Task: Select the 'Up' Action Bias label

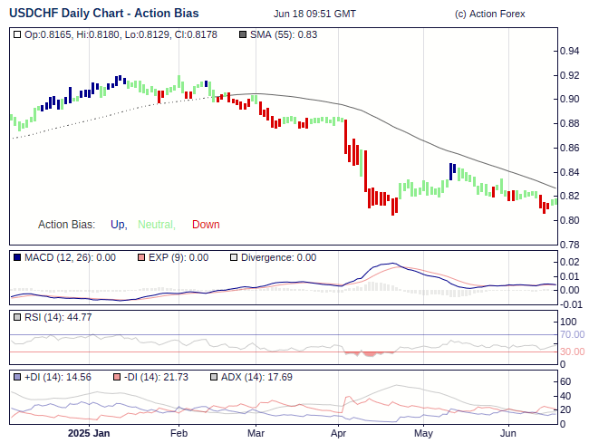Action: (x=119, y=225)
